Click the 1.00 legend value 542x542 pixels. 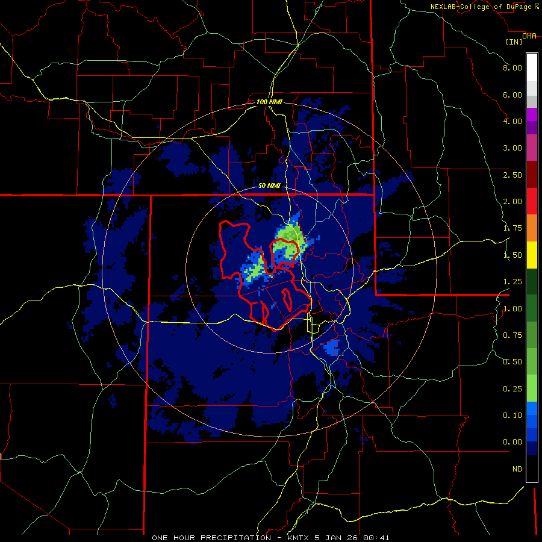pyautogui.click(x=512, y=309)
